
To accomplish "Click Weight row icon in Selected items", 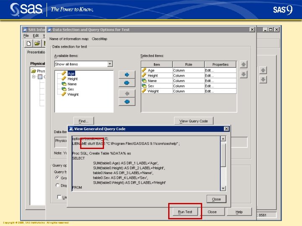I will tap(144, 91).
